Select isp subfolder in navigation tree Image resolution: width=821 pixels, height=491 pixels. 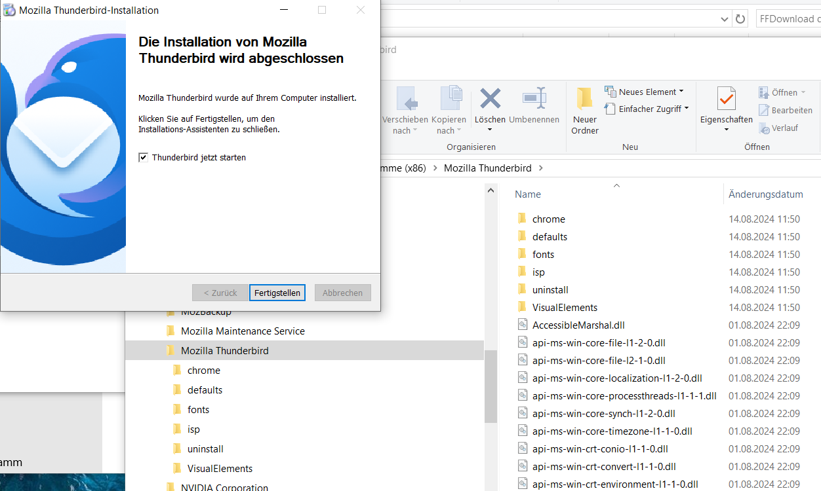tap(193, 429)
